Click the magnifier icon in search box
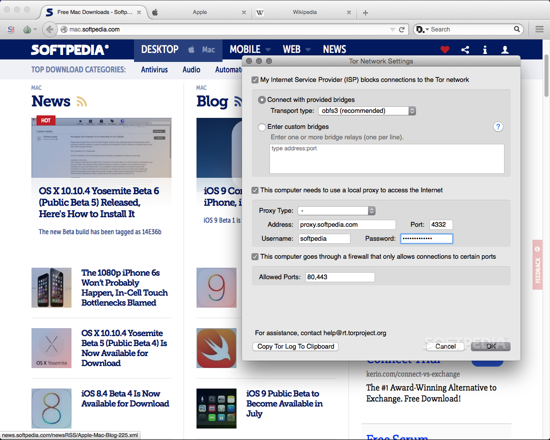 [516, 29]
